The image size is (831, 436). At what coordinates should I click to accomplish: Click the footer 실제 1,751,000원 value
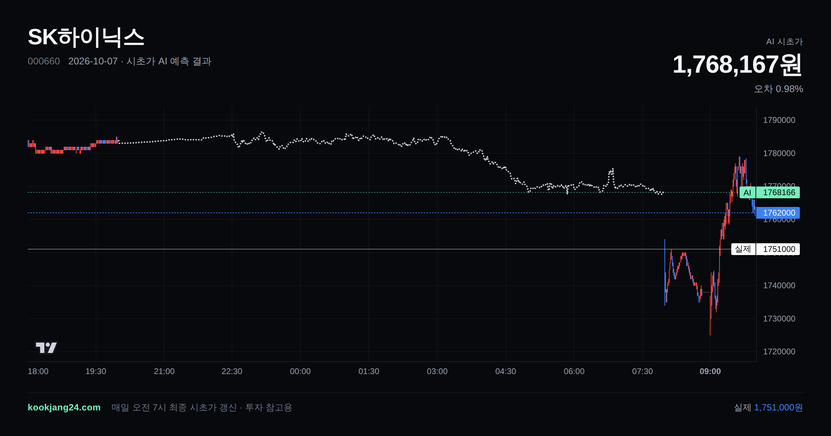(768, 408)
